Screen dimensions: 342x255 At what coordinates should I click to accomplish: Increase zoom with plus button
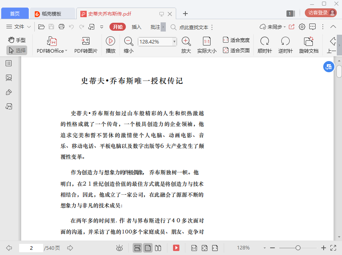point(324,248)
